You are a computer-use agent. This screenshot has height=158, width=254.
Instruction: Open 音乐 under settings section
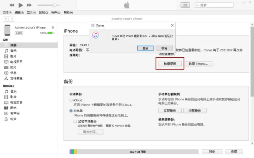click(x=13, y=51)
